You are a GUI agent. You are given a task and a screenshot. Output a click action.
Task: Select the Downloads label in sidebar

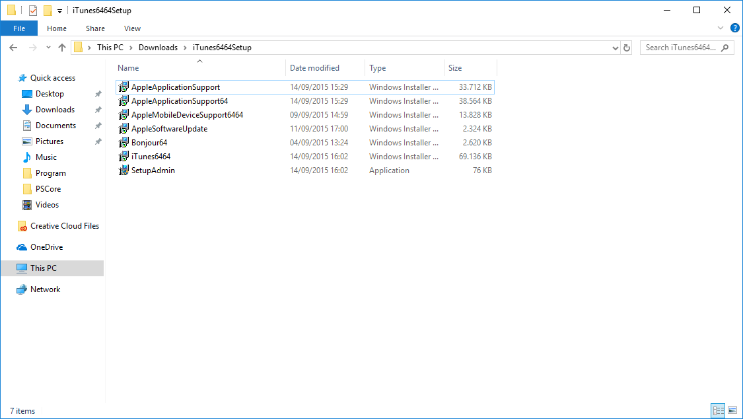point(55,110)
